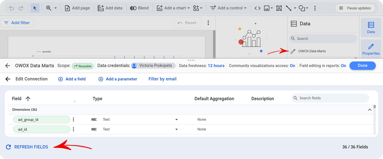Toggle Field editing in reports On

pos(343,66)
